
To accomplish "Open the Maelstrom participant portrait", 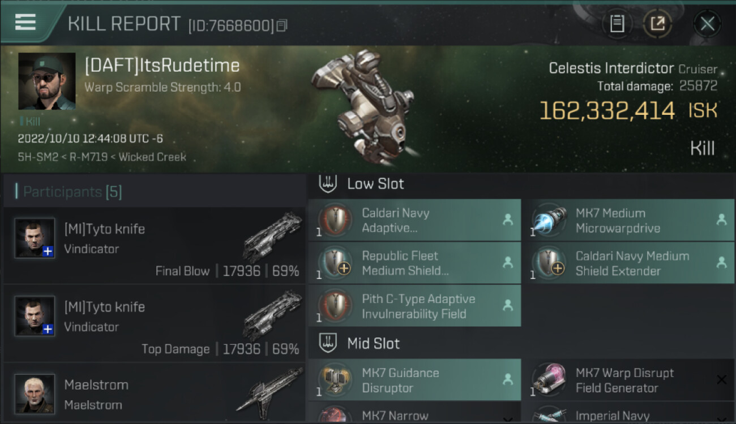I will [35, 393].
